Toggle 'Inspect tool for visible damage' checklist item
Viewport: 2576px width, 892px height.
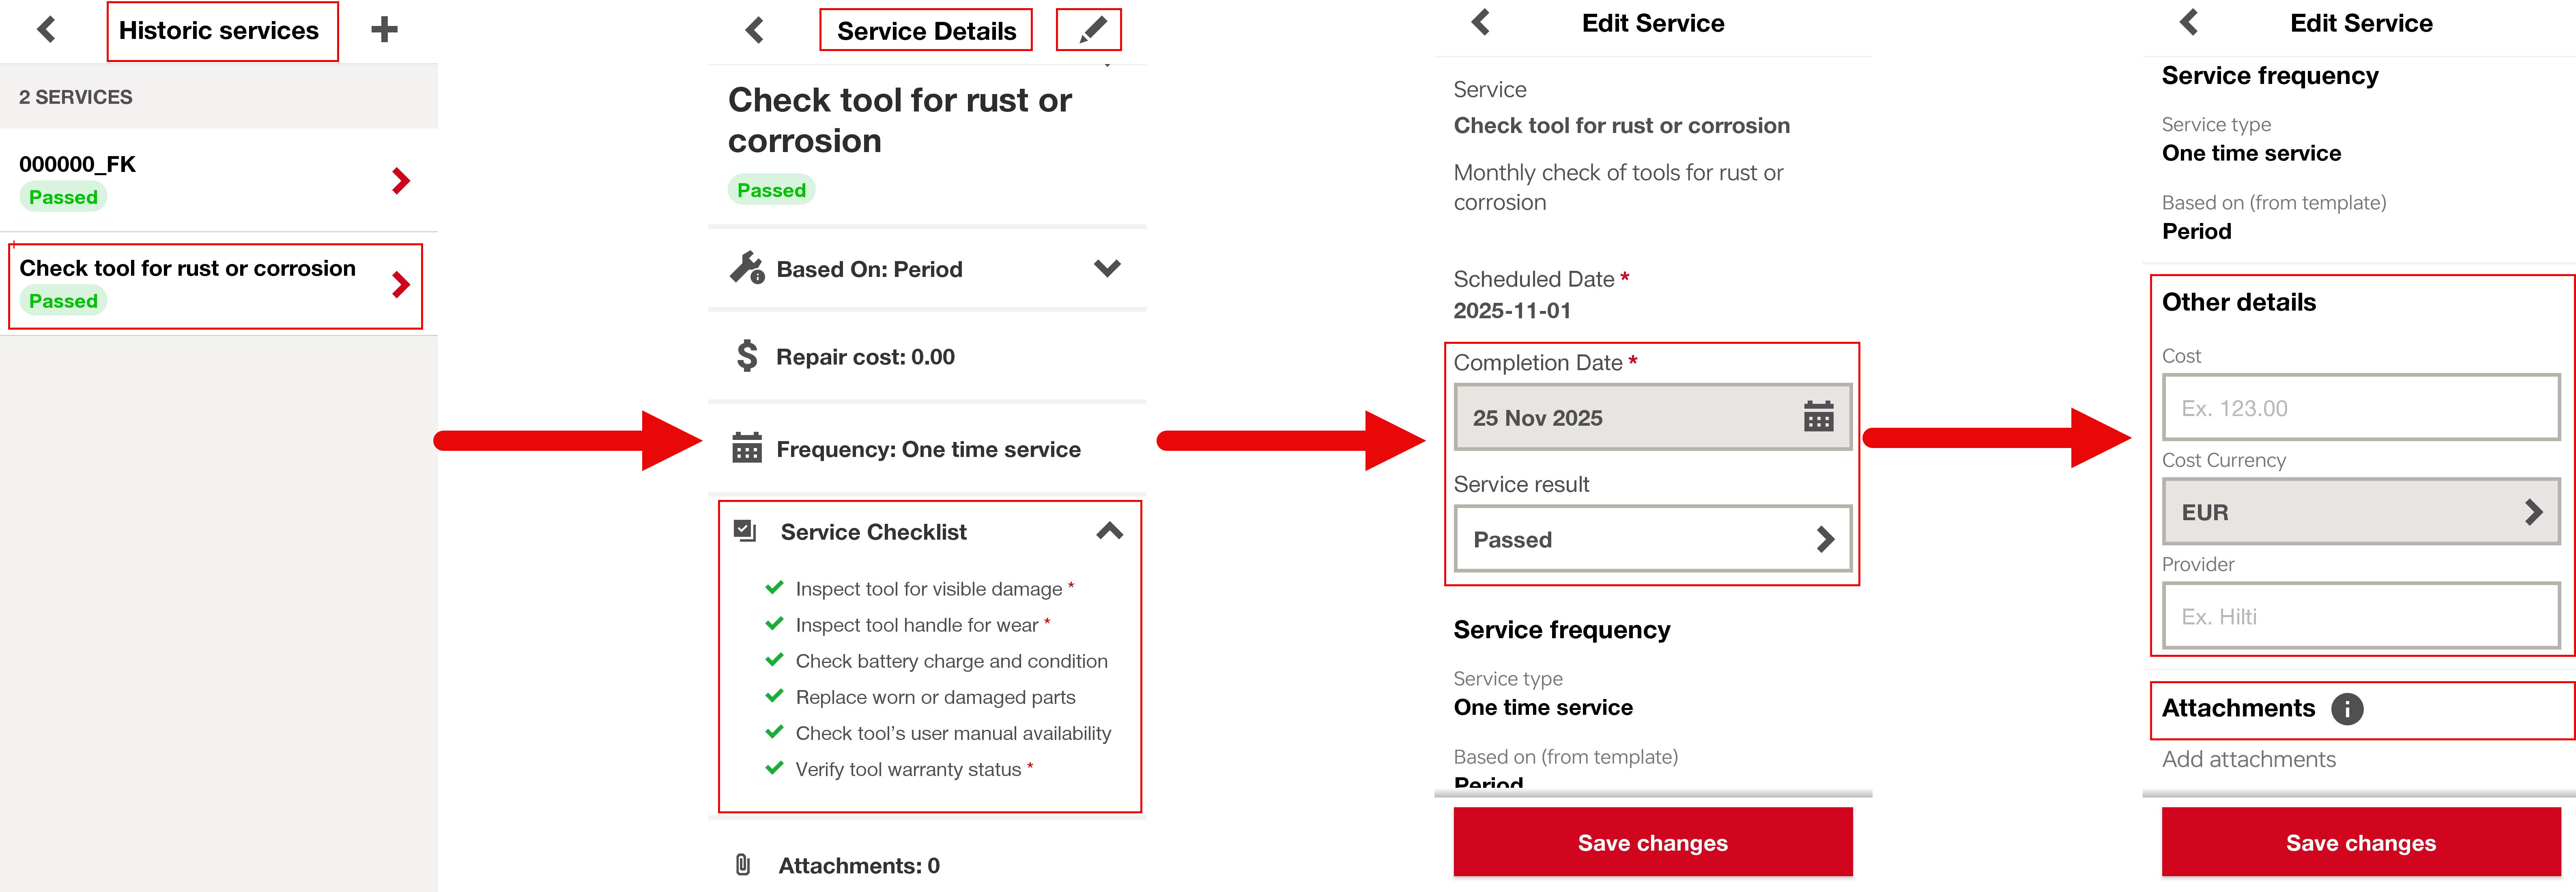[774, 588]
